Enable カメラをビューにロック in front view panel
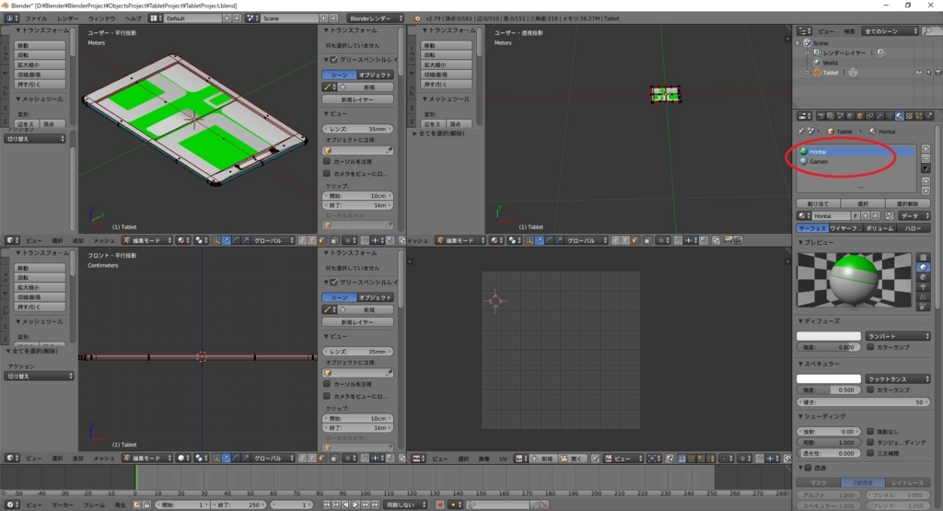The image size is (943, 511). pyautogui.click(x=327, y=396)
